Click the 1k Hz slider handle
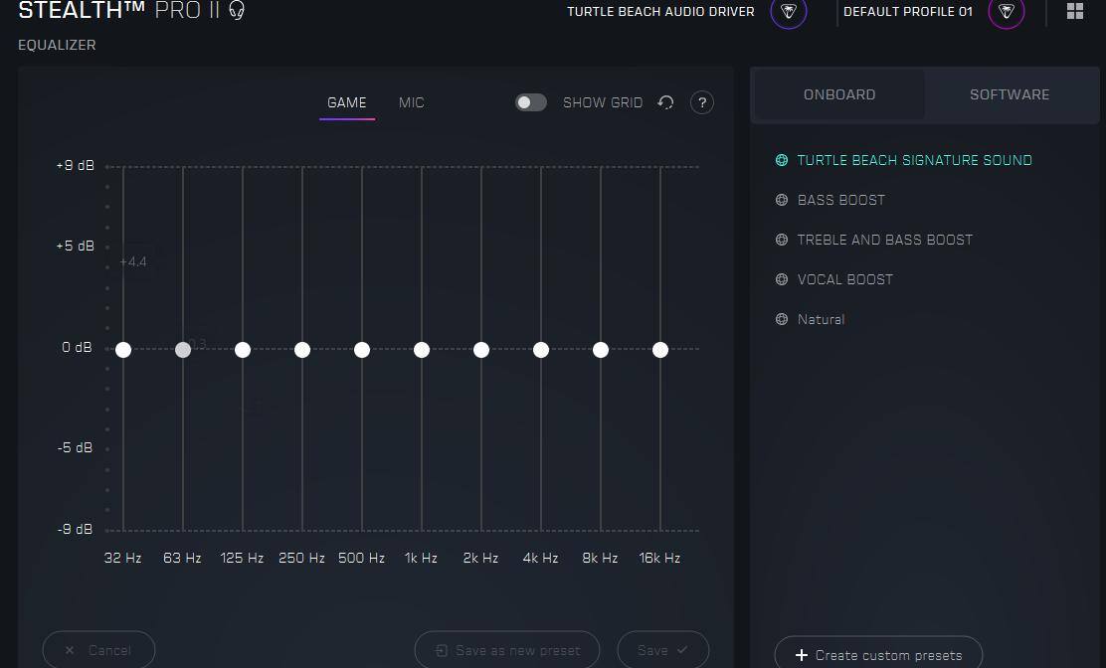 (x=422, y=350)
